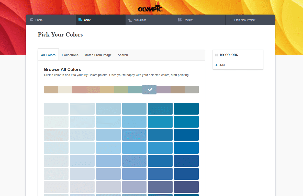Select the gray color family
Image resolution: width=303 pixels, height=196 pixels.
coord(192,90)
